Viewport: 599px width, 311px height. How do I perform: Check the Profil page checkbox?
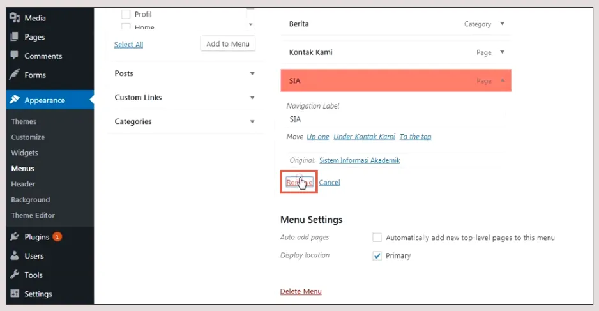pyautogui.click(x=126, y=14)
